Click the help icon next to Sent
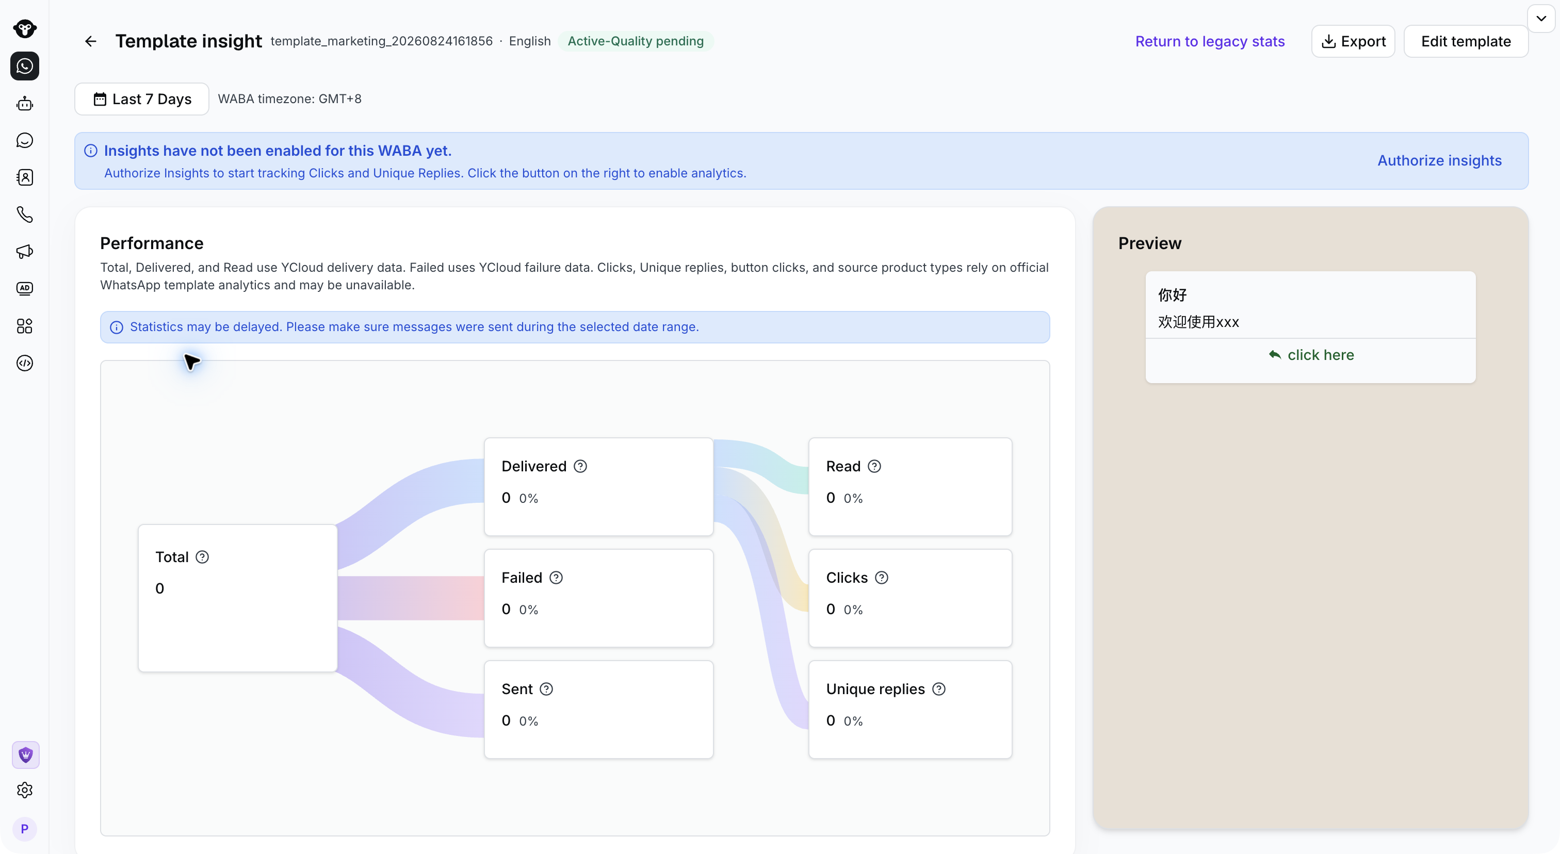 546,689
